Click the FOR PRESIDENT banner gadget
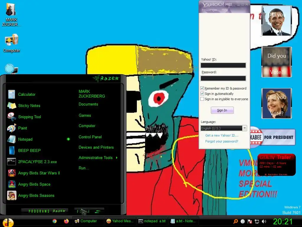Screen dimensions: 302x227 pos(273,137)
